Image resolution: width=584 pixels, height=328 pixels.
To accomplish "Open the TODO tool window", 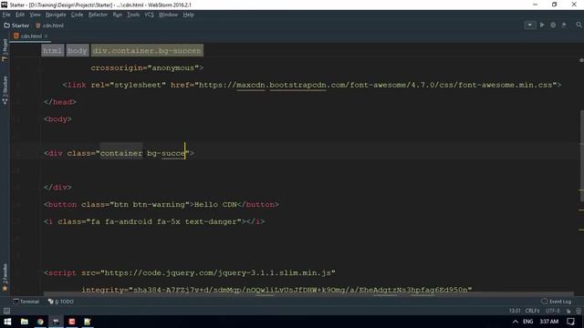I will coord(61,302).
